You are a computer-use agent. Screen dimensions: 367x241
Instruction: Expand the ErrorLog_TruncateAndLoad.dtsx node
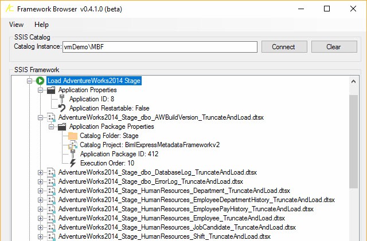[40, 181]
